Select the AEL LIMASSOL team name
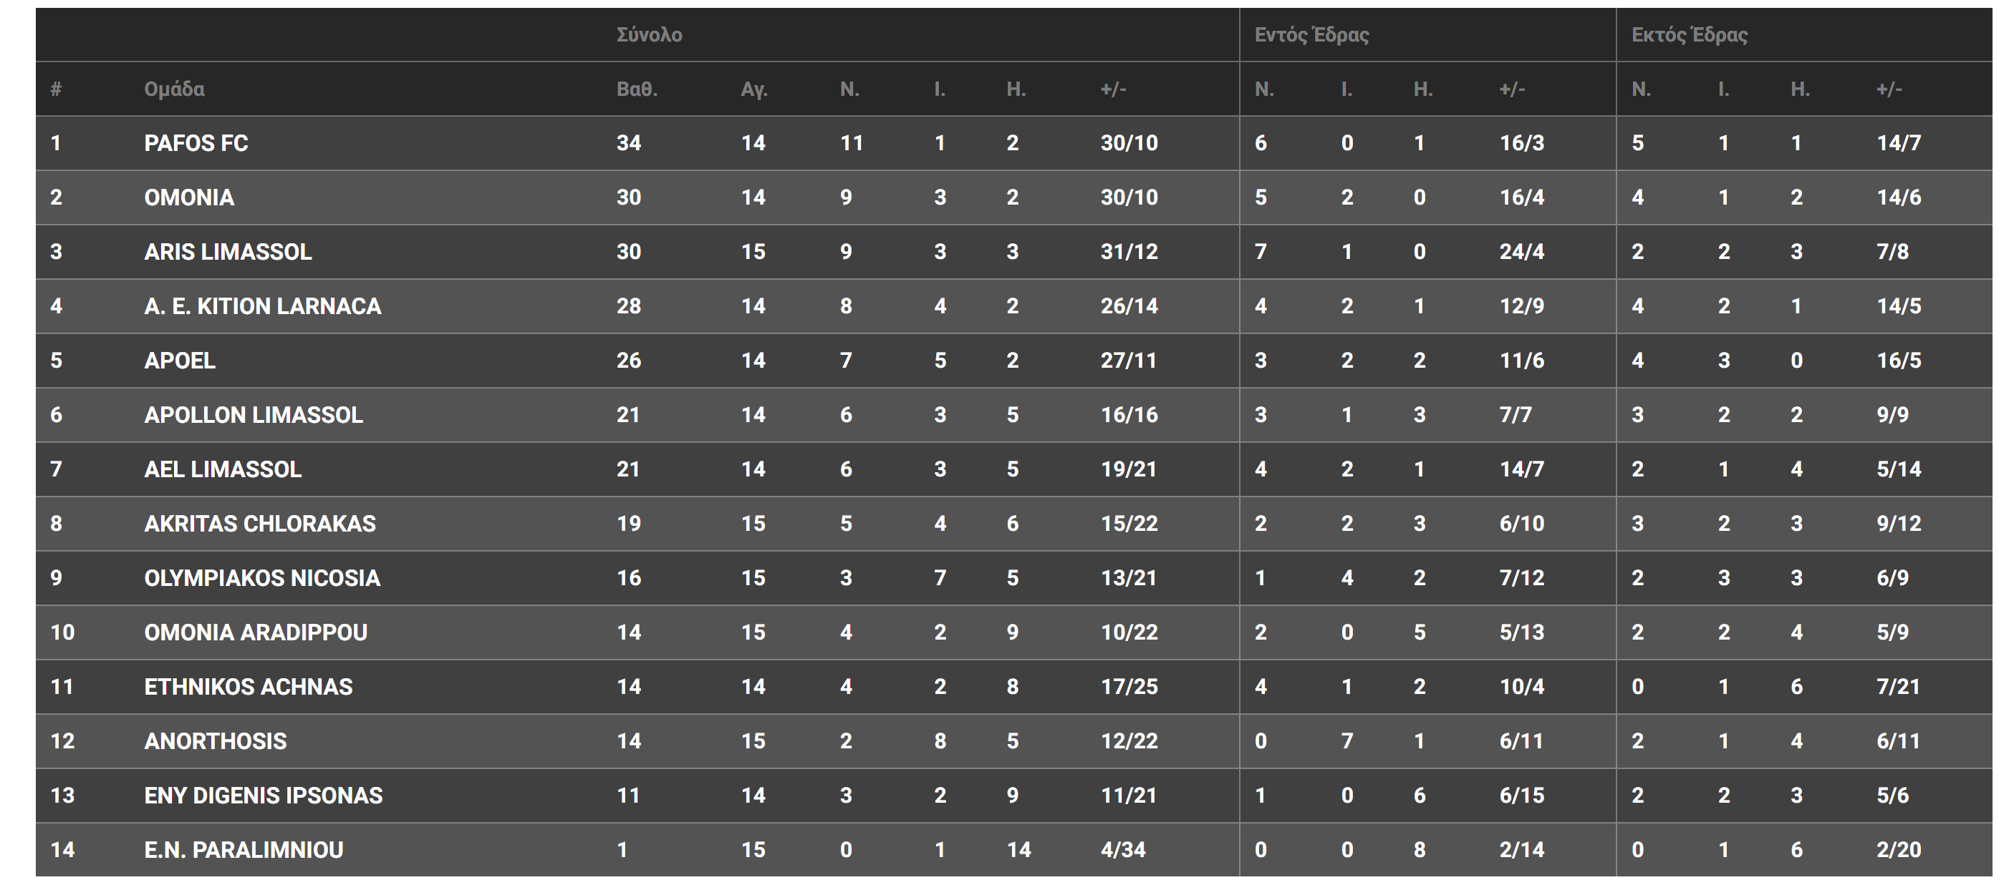This screenshot has height=885, width=2009. click(222, 470)
